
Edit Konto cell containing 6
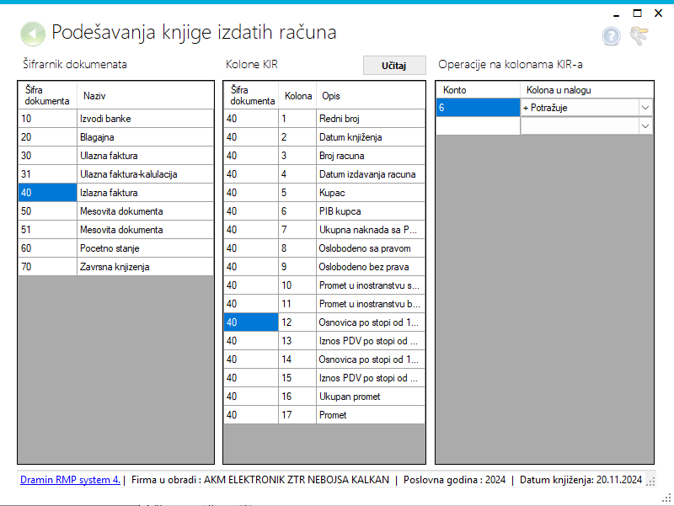click(x=477, y=108)
